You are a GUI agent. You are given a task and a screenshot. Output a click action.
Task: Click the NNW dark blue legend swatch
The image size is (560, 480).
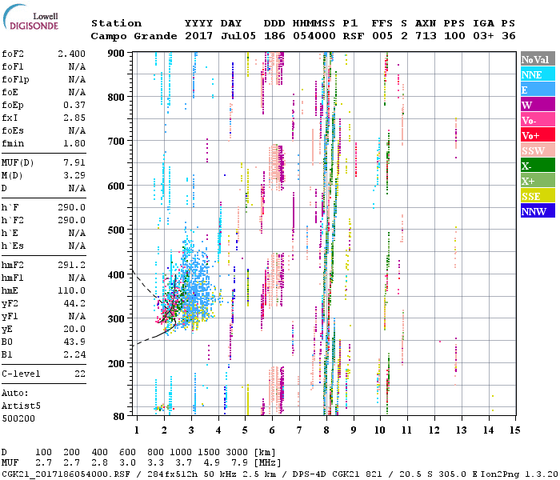point(537,211)
